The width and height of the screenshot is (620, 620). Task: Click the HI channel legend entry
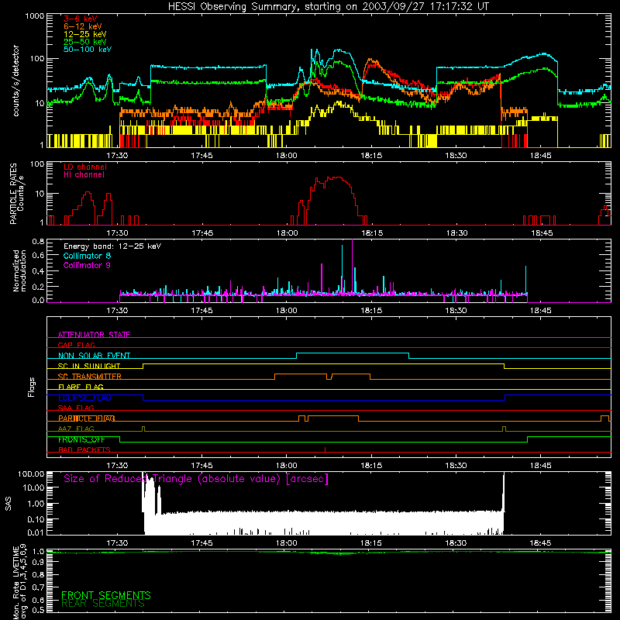point(84,175)
